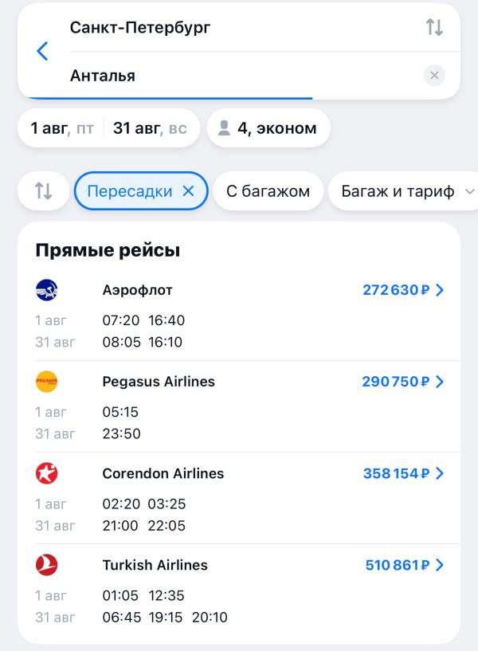Screen dimensions: 478x651
Task: Open Pegasus offer at 290 750 ₽
Action: [403, 382]
